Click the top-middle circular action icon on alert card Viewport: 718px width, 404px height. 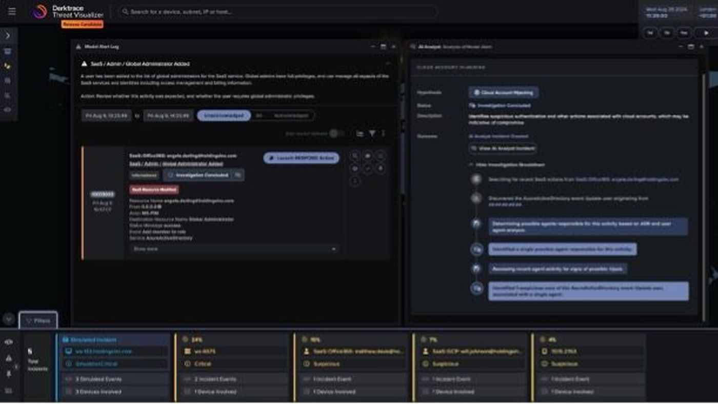368,155
